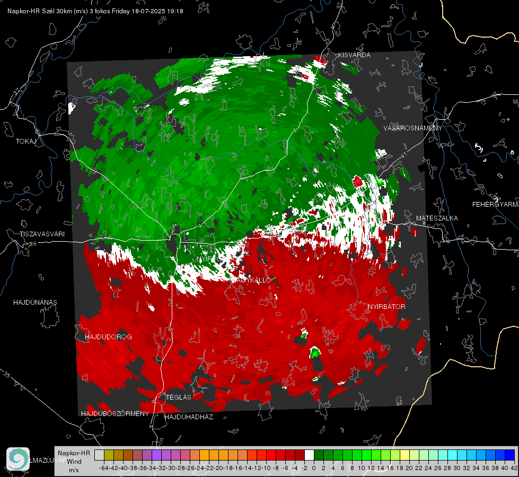Select the HAJDÚHADHÁZ town label
Screen dimensions: 519x477
click(x=189, y=417)
